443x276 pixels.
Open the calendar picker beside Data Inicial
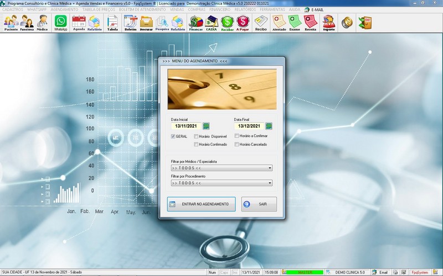pyautogui.click(x=206, y=126)
